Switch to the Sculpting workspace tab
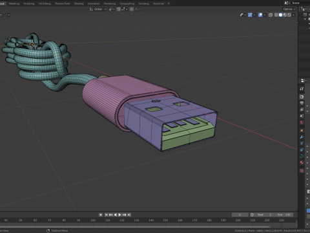 coord(29,3)
